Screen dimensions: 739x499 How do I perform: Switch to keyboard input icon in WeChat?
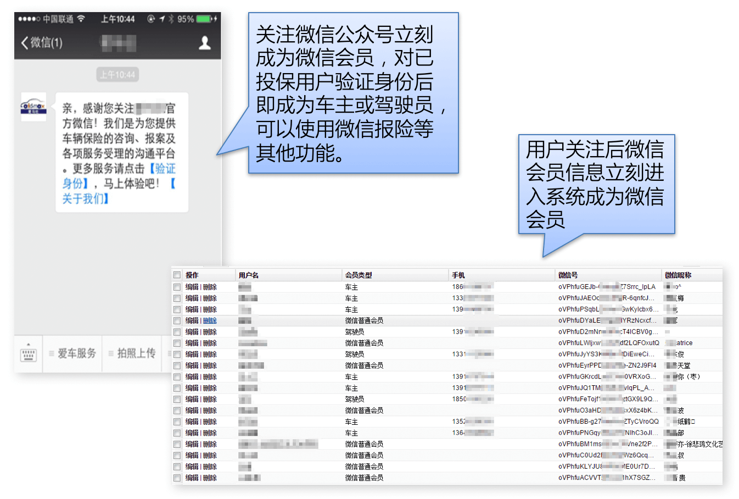point(29,353)
